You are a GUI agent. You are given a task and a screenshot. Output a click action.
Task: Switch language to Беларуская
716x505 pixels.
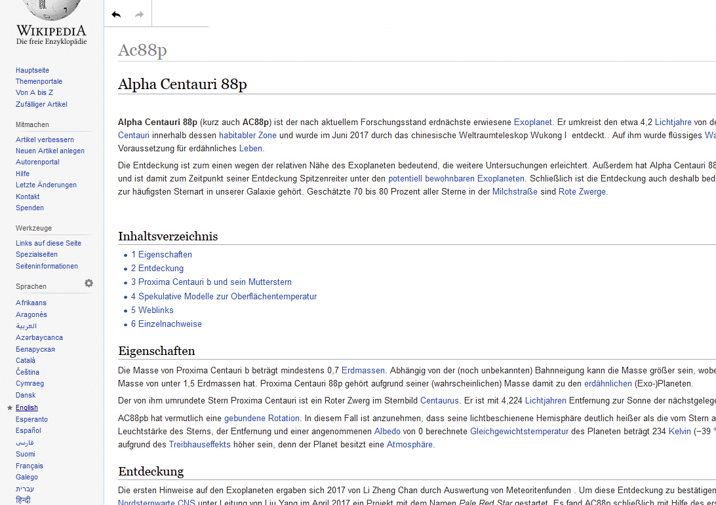pyautogui.click(x=35, y=349)
